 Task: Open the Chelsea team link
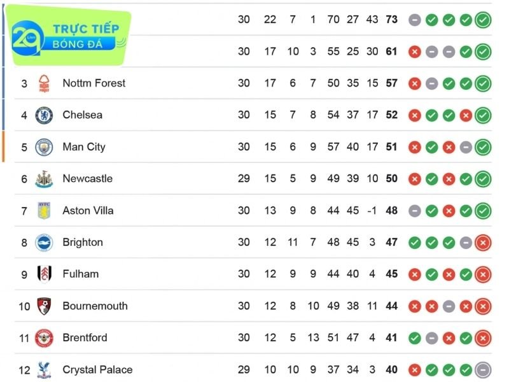point(82,115)
